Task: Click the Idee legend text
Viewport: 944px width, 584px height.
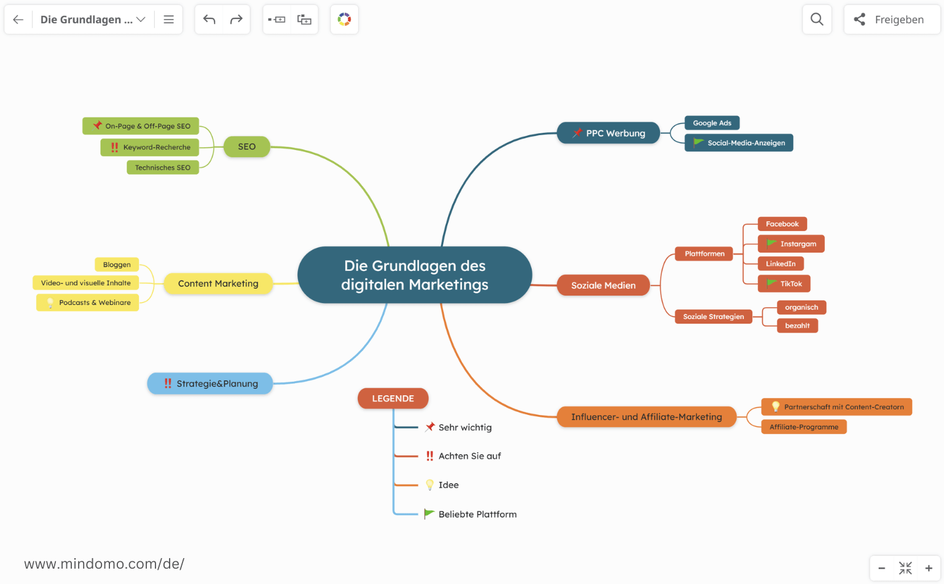Action: [449, 485]
